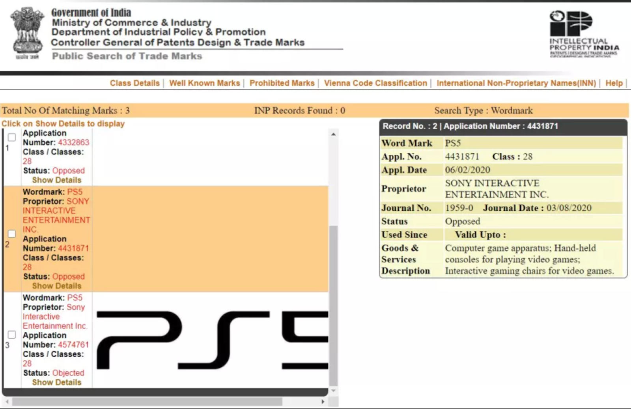631x409 pixels.
Task: Click the 'Public Search of Trade Marks' heading
Action: coord(127,56)
